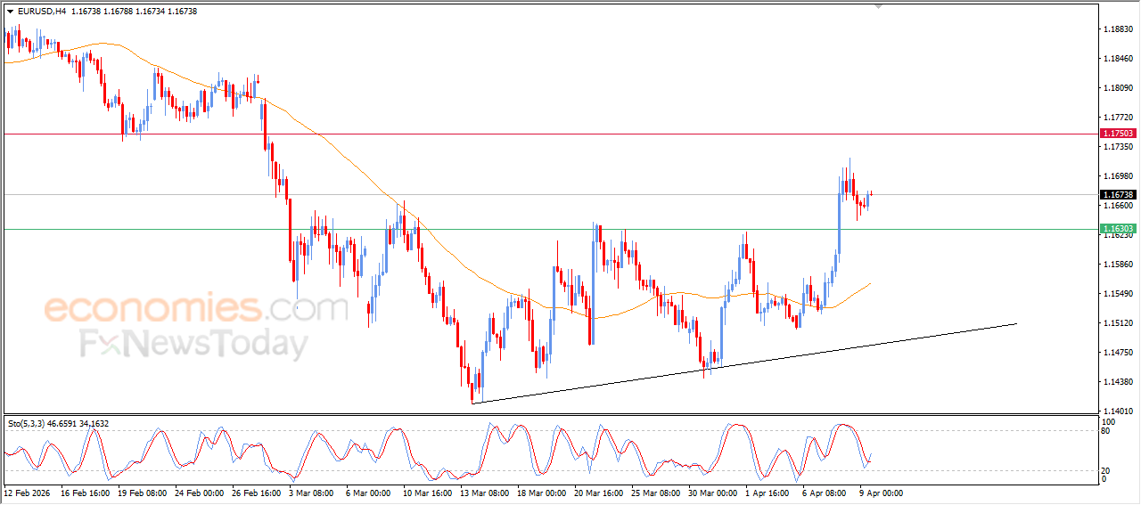Click the dropdown triangle beside EURUSD,H4
Screen dimensions: 1141x505
[10, 12]
